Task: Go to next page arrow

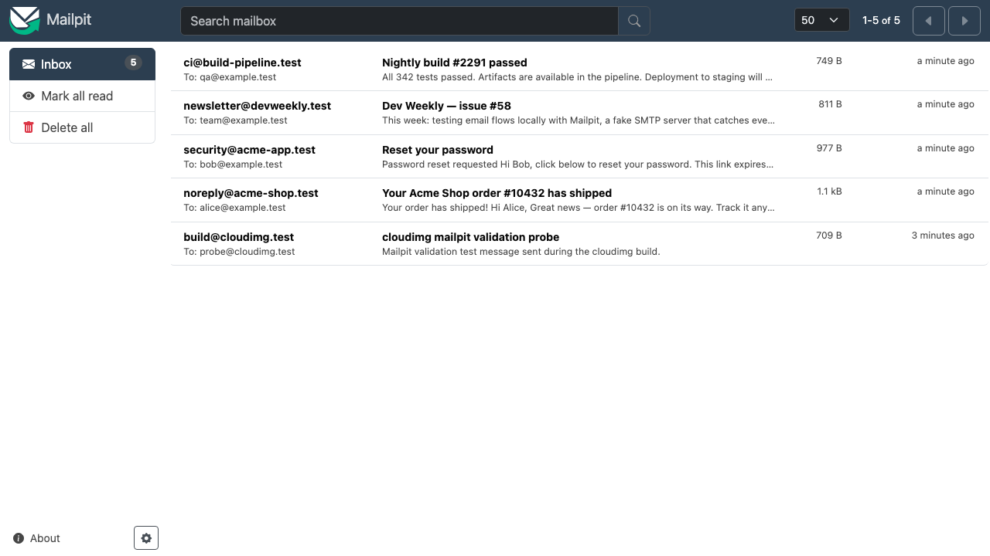Action: point(964,21)
